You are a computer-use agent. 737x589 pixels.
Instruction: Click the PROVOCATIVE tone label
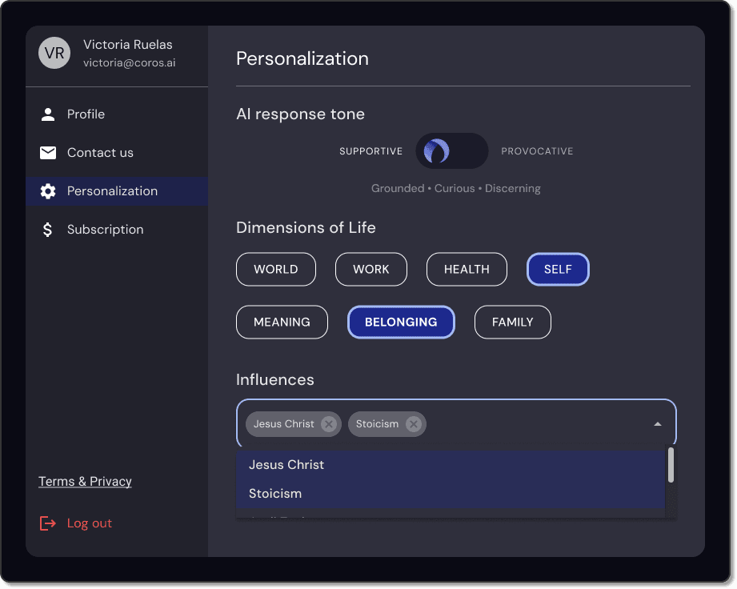[537, 151]
